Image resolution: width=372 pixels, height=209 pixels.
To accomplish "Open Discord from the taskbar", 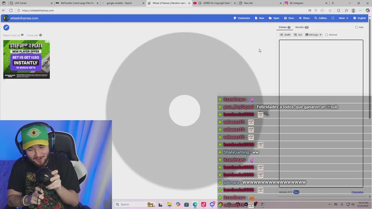I will point(212,205).
